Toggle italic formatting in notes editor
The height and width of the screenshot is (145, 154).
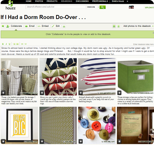pyautogui.click(x=6, y=44)
